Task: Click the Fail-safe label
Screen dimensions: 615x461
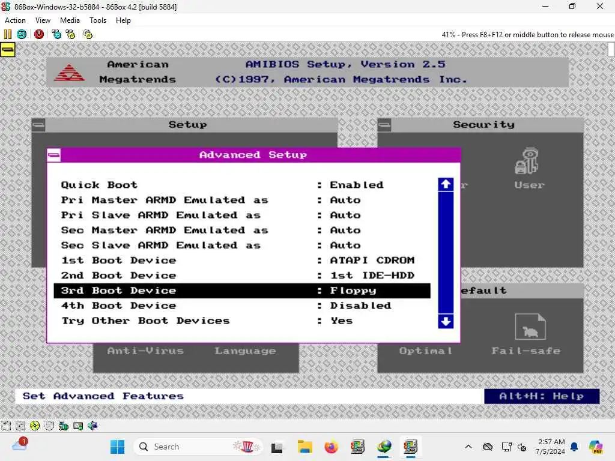Action: [x=526, y=351]
